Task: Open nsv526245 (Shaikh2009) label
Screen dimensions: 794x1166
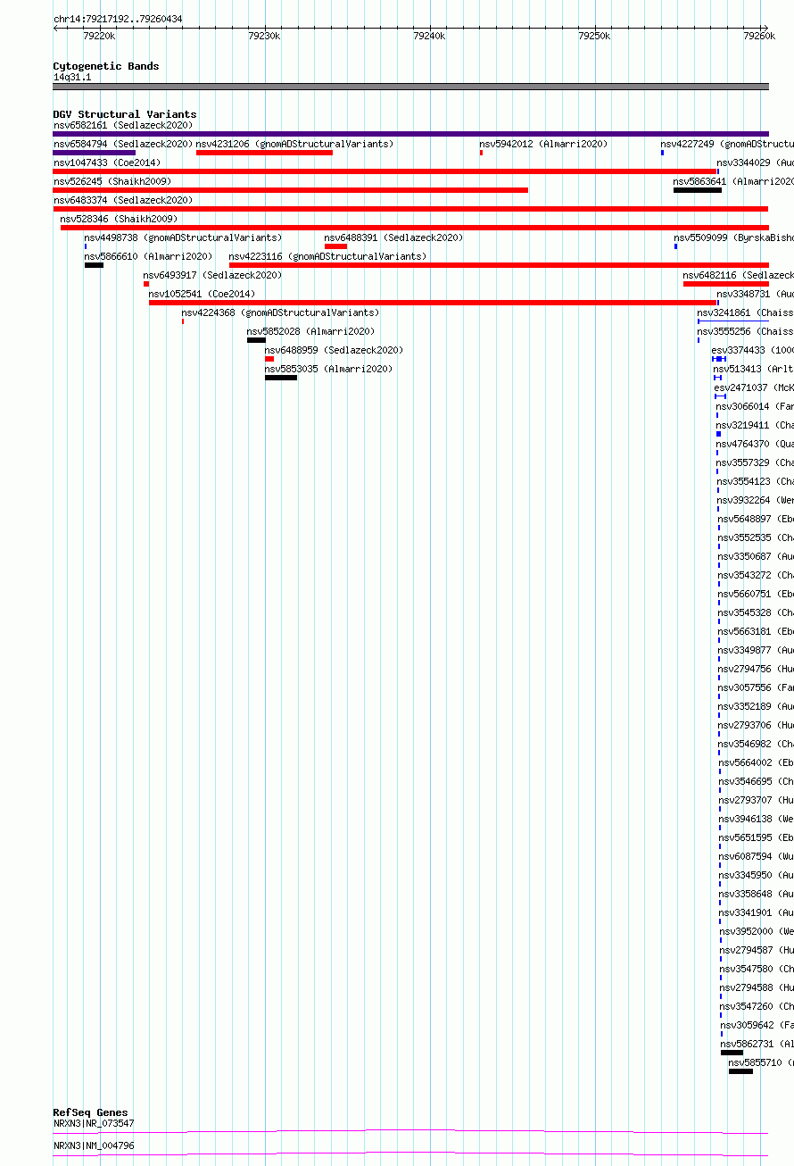Action: 112,181
